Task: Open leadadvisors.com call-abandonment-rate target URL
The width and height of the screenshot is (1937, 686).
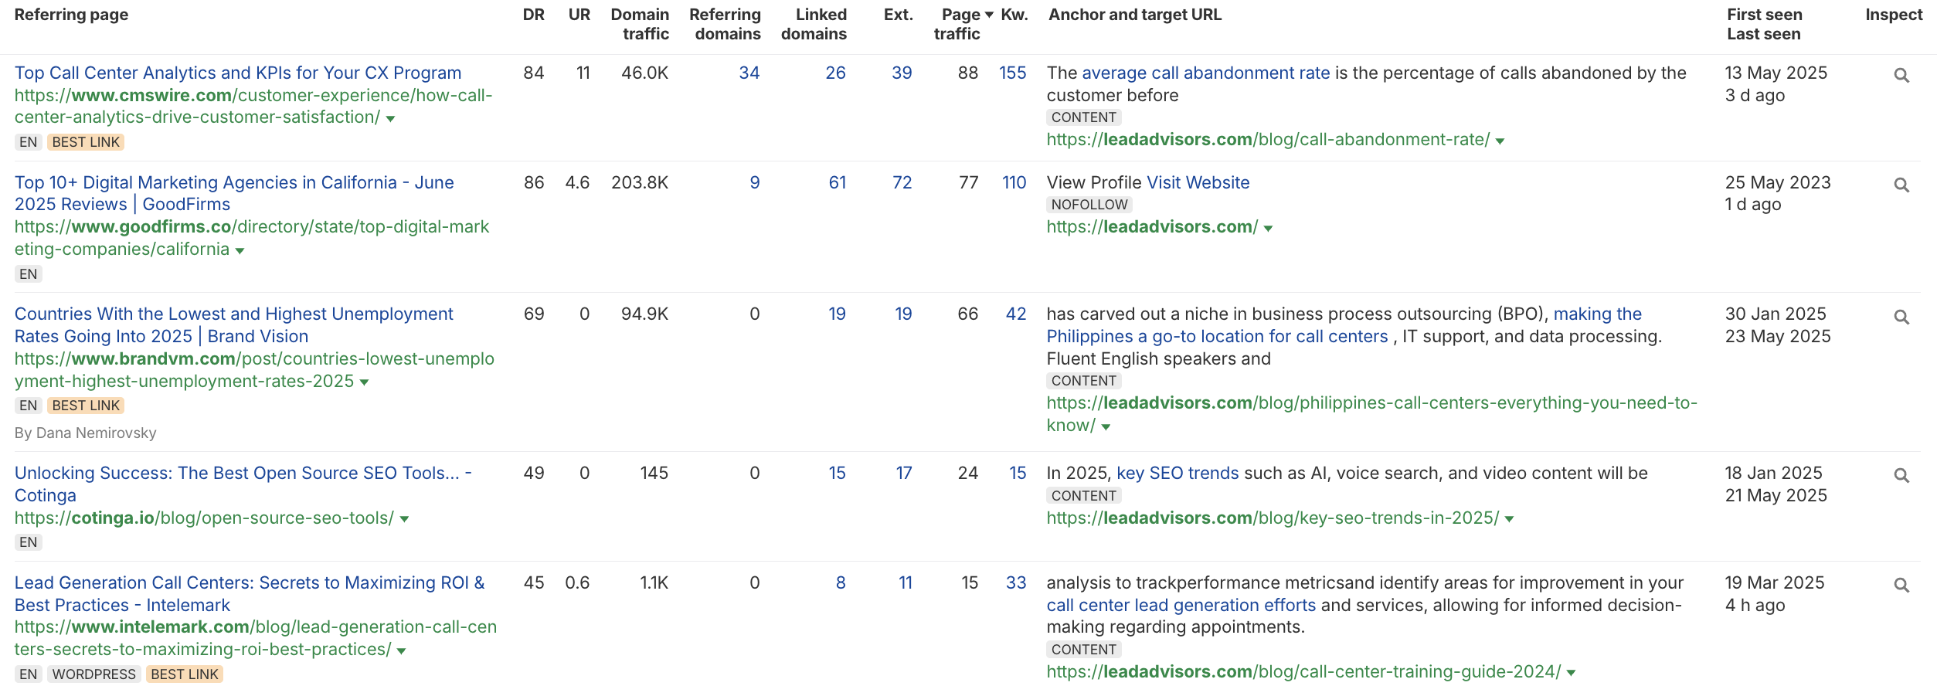Action: 1268,139
